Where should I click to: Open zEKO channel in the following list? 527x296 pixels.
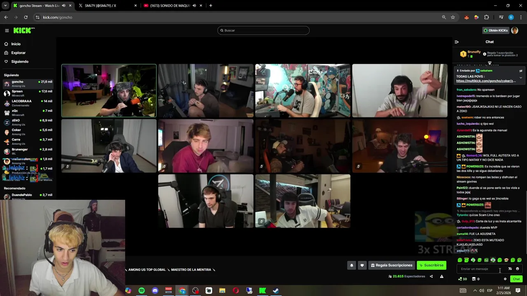(28, 122)
